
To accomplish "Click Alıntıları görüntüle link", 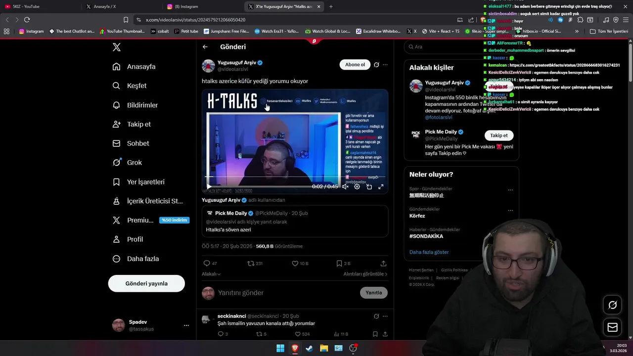I will [365, 274].
